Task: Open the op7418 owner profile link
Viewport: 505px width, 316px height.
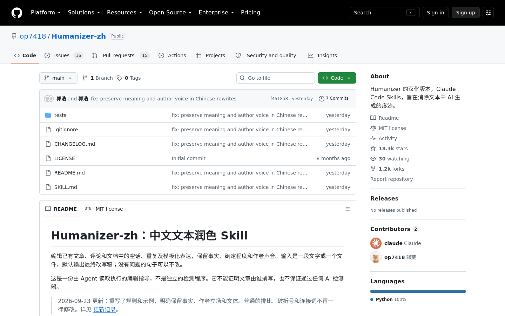Action: click(33, 36)
